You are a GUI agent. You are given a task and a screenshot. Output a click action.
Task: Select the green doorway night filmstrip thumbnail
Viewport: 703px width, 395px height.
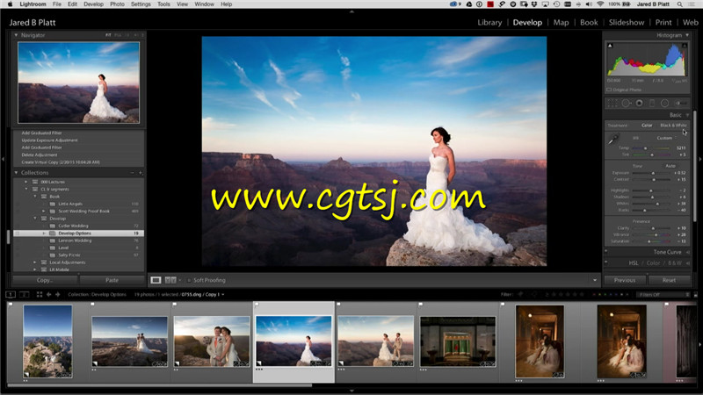(458, 341)
